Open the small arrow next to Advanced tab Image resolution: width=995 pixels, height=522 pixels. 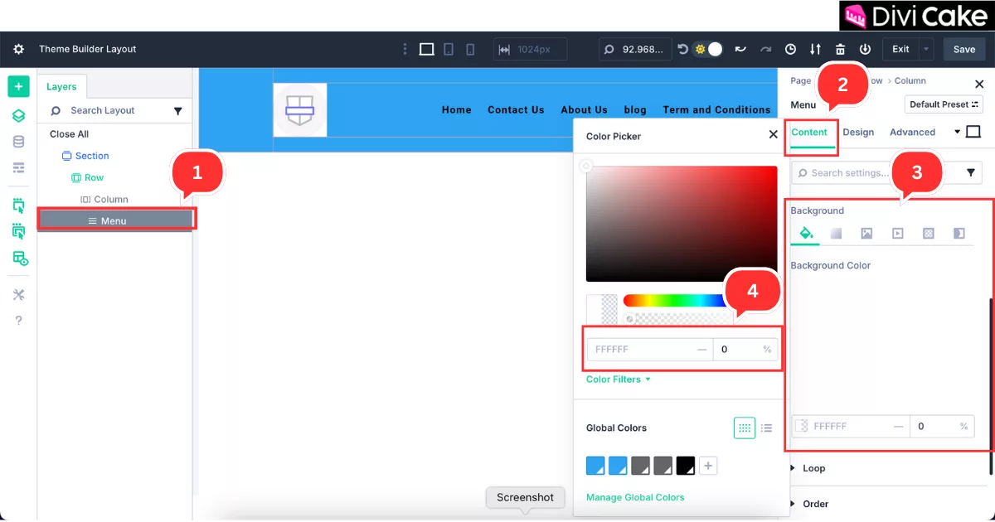point(957,132)
